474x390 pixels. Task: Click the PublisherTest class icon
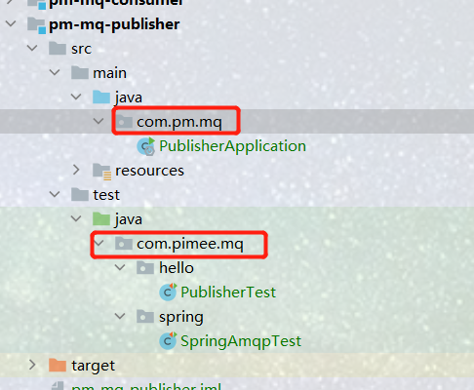tap(168, 292)
